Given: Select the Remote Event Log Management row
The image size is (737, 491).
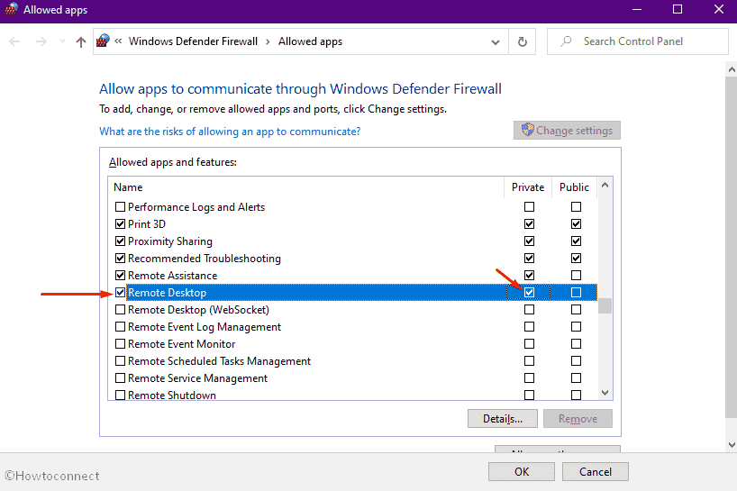Looking at the screenshot, I should click(352, 326).
